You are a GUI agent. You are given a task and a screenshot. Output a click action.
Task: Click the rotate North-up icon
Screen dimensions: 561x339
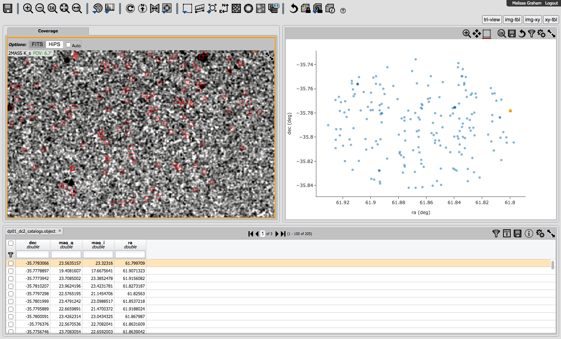(143, 8)
